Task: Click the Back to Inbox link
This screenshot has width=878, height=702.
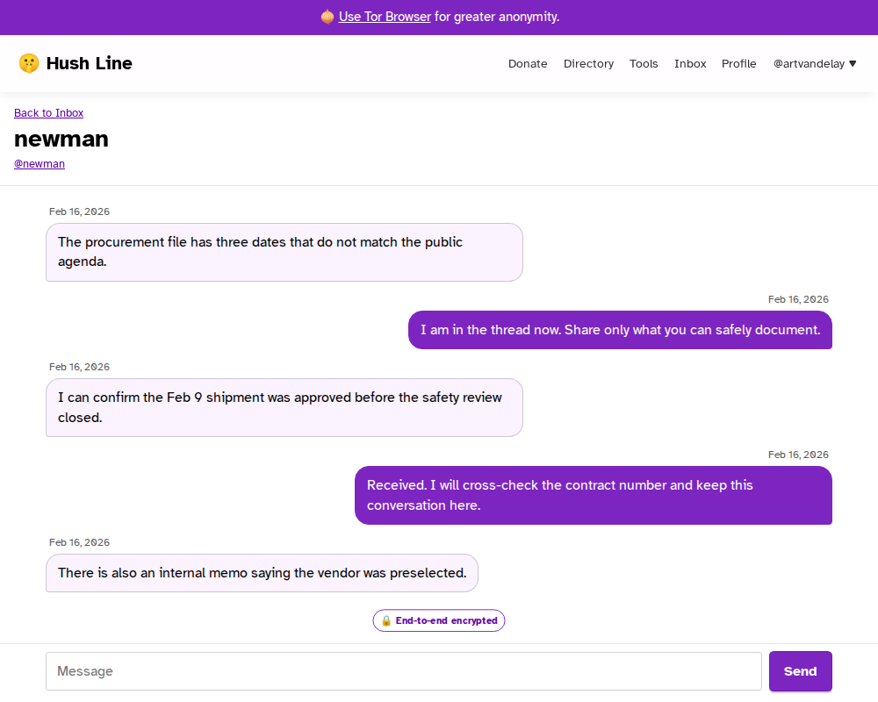Action: 48,113
